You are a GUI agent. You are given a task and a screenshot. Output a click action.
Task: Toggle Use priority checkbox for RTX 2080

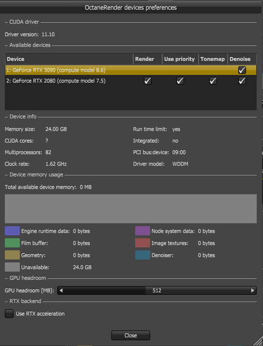(x=180, y=81)
